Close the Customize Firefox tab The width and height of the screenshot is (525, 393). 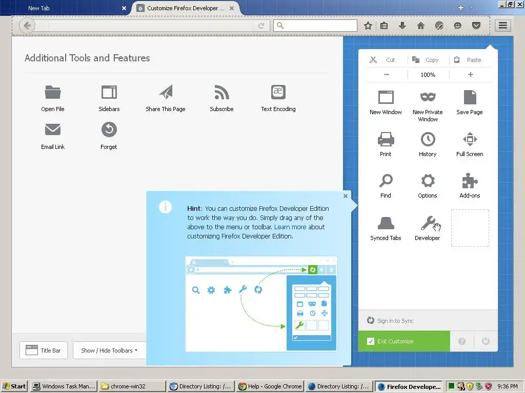(x=232, y=8)
